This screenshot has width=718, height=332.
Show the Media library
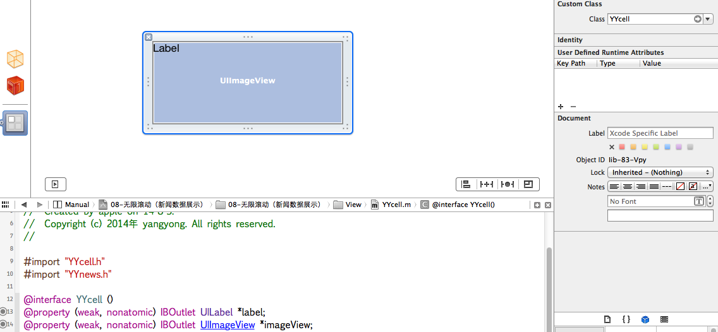(x=664, y=319)
